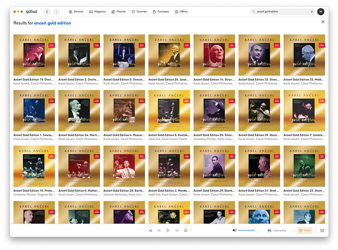Open album cover Ančerl Gold Edition 32
The width and height of the screenshot is (338, 250).
pyautogui.click(x=259, y=55)
